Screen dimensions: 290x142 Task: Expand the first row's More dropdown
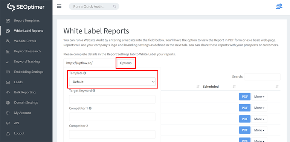pos(259,97)
